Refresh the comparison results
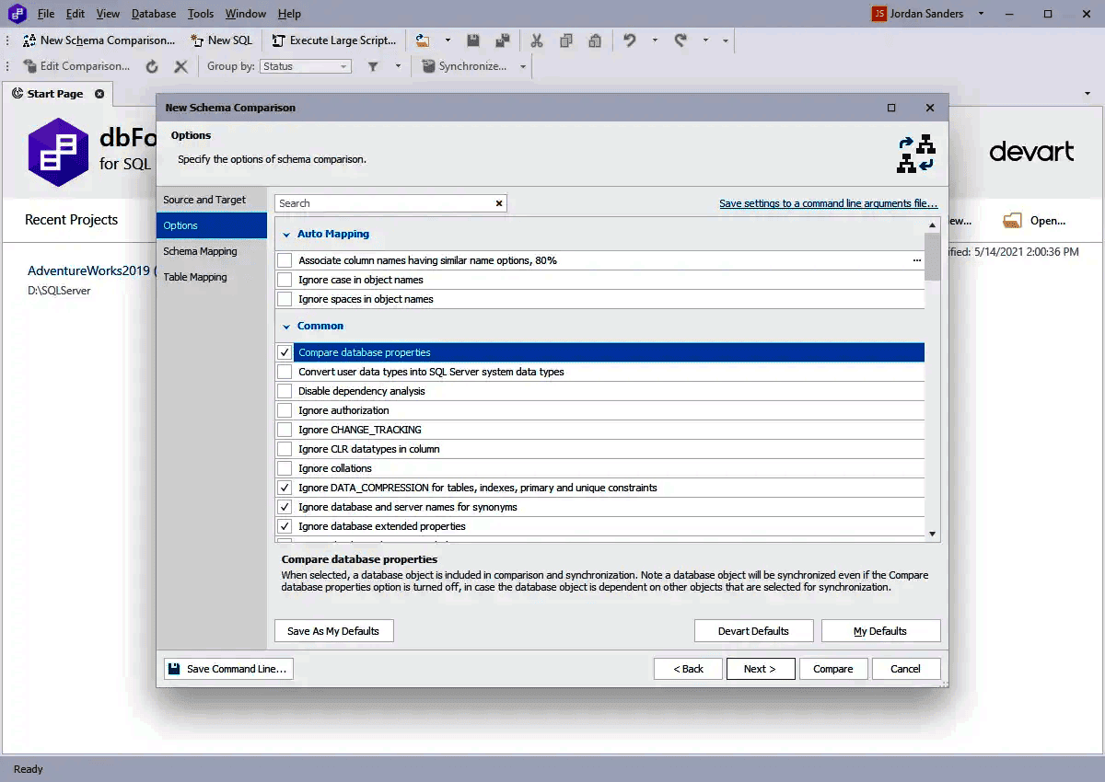Screen dimensions: 1105x782 pos(152,66)
